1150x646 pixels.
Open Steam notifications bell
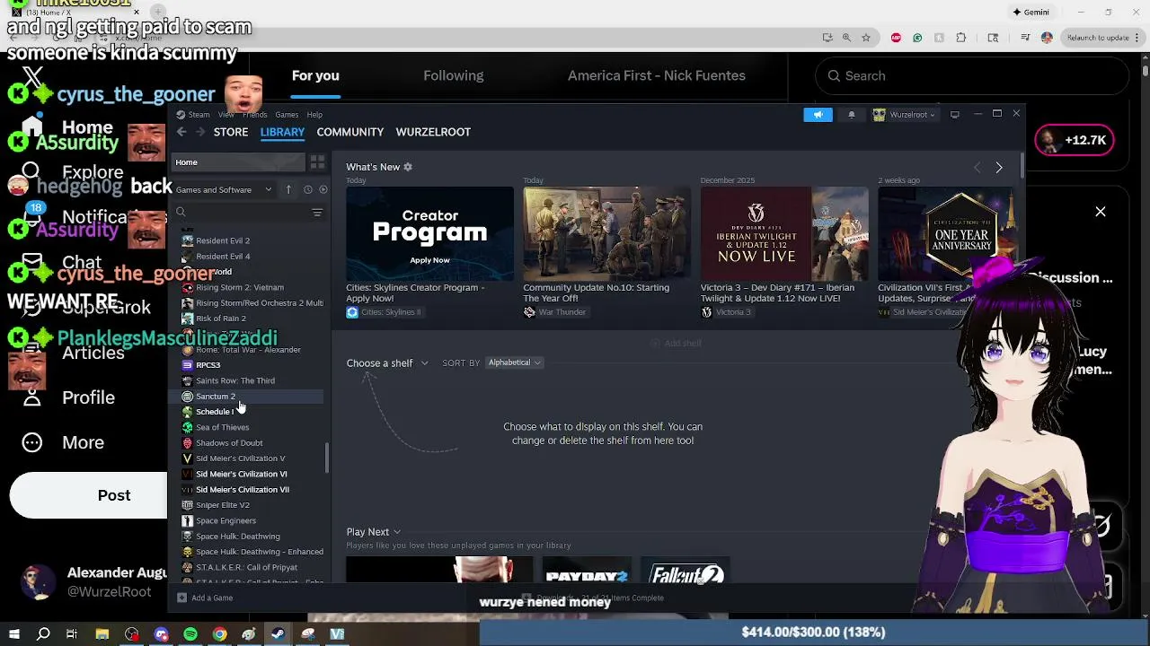point(851,115)
